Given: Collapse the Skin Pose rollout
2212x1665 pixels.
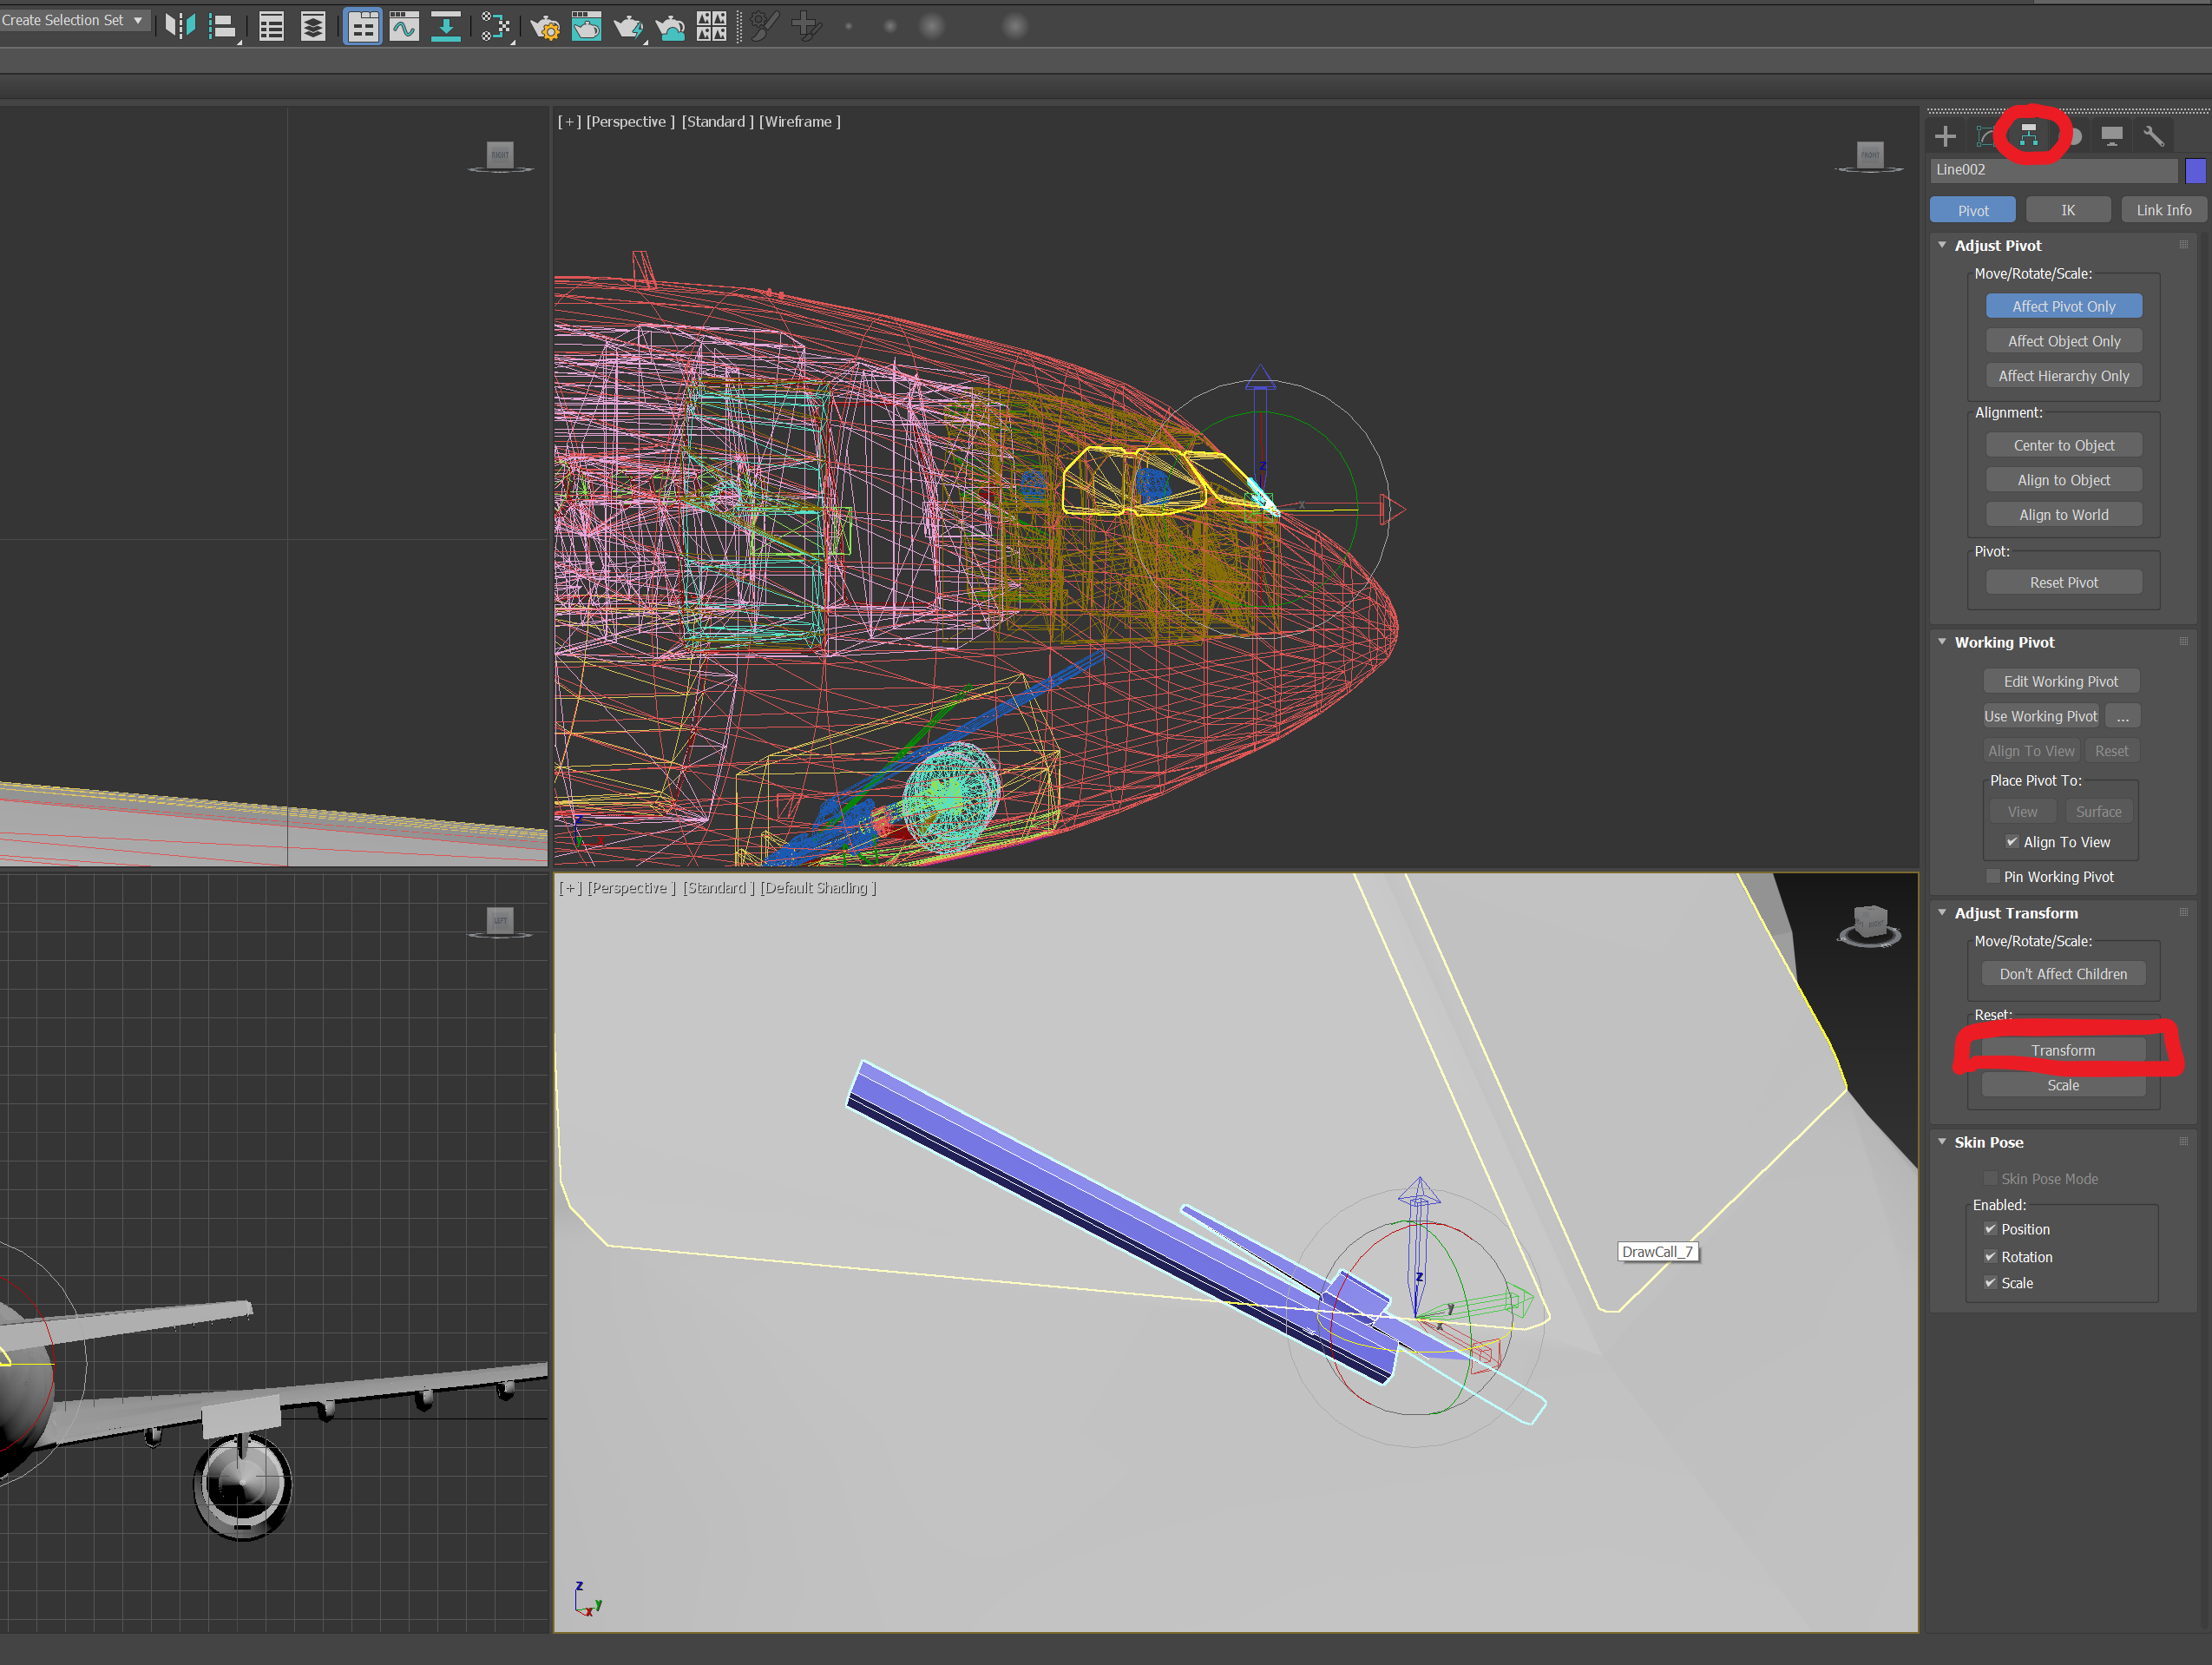Looking at the screenshot, I should (x=1942, y=1142).
